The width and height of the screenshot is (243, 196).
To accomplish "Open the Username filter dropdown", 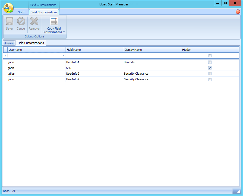I will pos(63,55).
